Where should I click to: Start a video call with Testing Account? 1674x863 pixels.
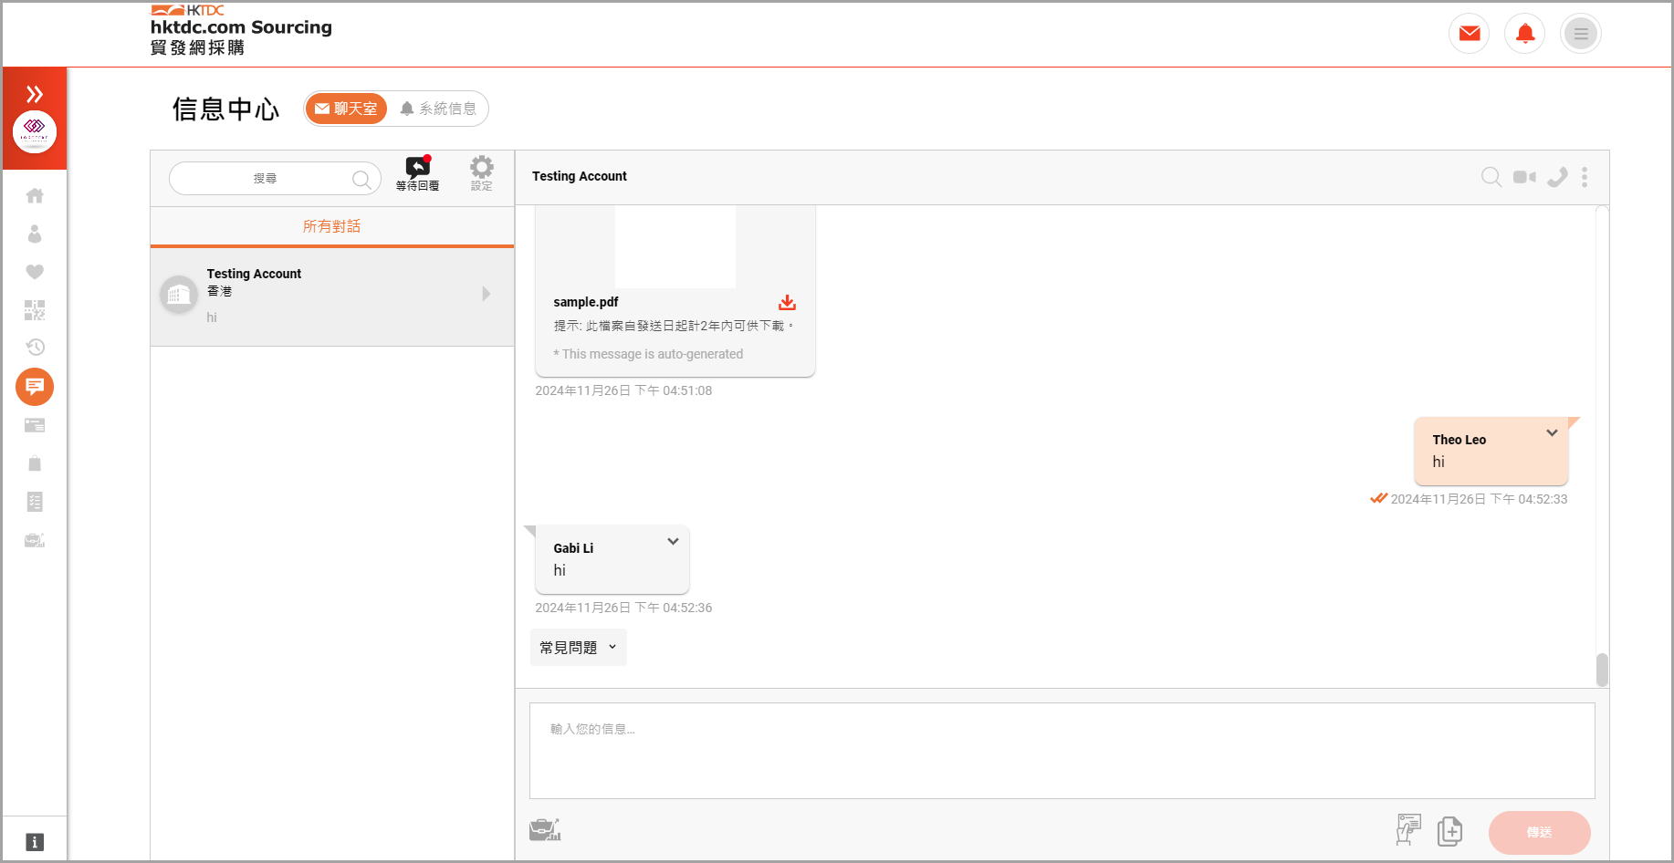pyautogui.click(x=1524, y=177)
